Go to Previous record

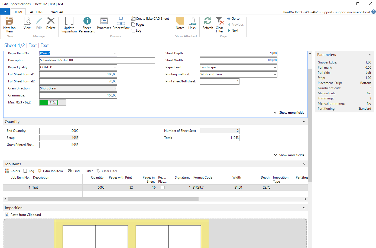[236, 25]
